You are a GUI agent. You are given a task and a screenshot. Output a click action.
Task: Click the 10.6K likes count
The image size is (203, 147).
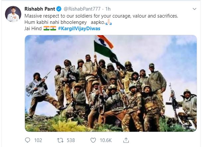[106, 140]
